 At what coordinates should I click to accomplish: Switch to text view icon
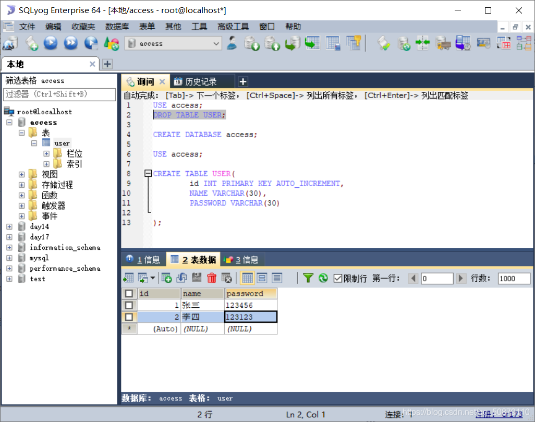[277, 278]
